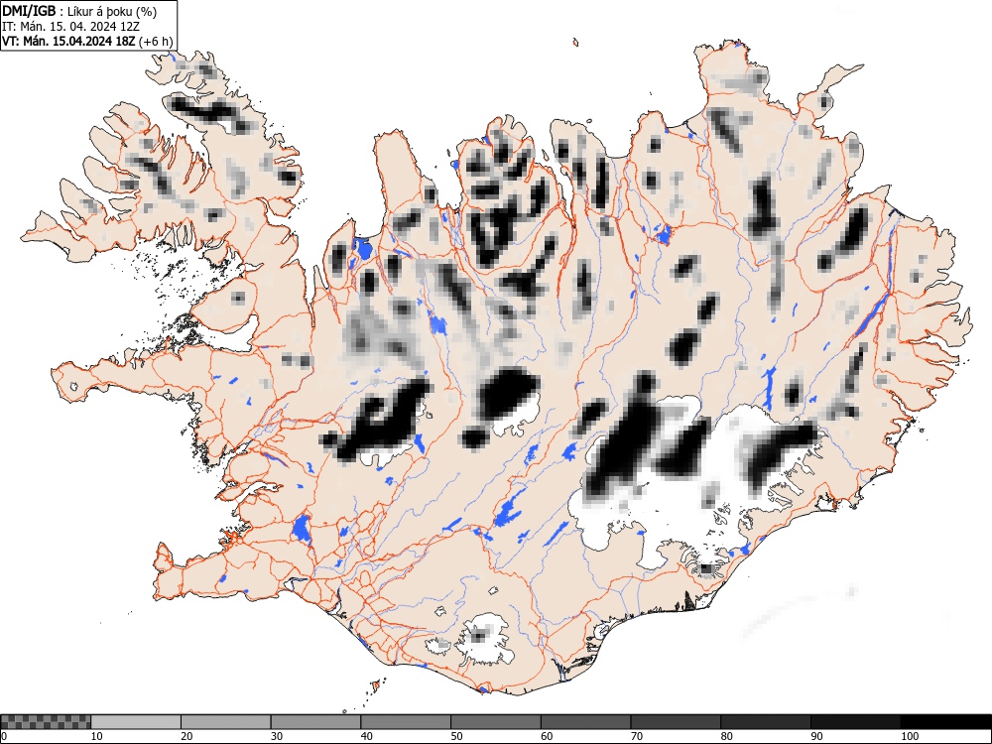Click the title text 'DMI/IGB : Líkur á þoku (%)'

(79, 11)
